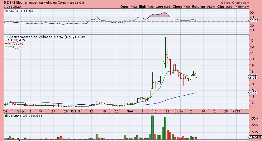Click the 2021 label on date axis
The height and width of the screenshot is (141, 262).
pyautogui.click(x=236, y=111)
